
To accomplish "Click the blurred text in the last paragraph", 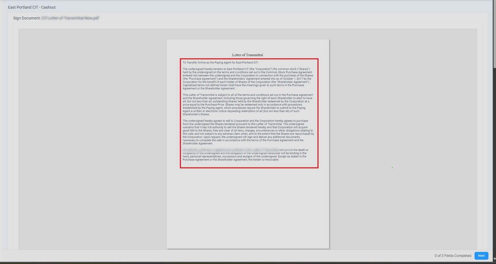I will [x=230, y=150].
